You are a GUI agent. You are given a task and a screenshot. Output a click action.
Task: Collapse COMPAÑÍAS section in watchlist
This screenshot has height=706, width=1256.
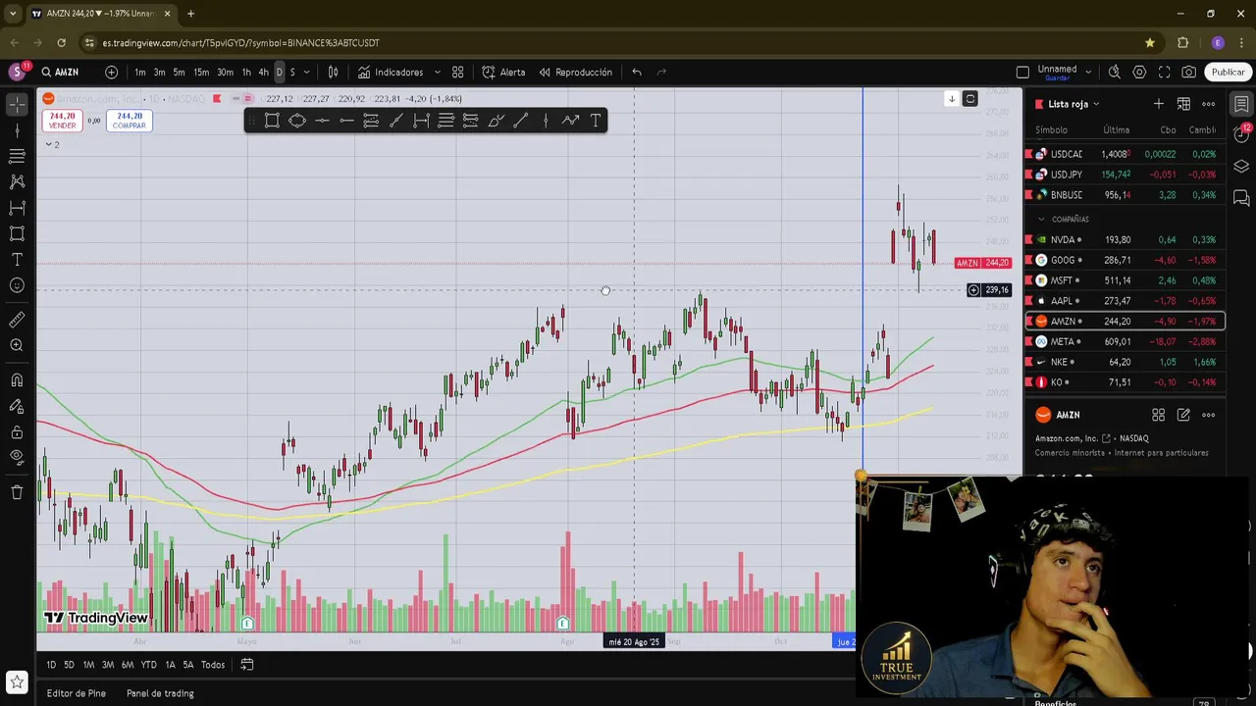click(x=1041, y=220)
